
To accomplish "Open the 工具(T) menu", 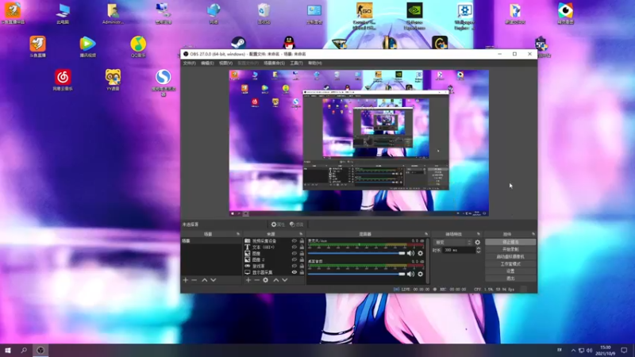I will (x=296, y=63).
